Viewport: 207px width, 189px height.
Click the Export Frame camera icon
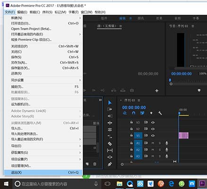tap(132, 90)
